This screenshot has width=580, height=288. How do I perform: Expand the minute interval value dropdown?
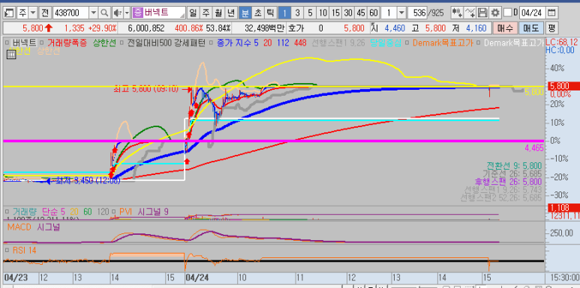[401, 13]
